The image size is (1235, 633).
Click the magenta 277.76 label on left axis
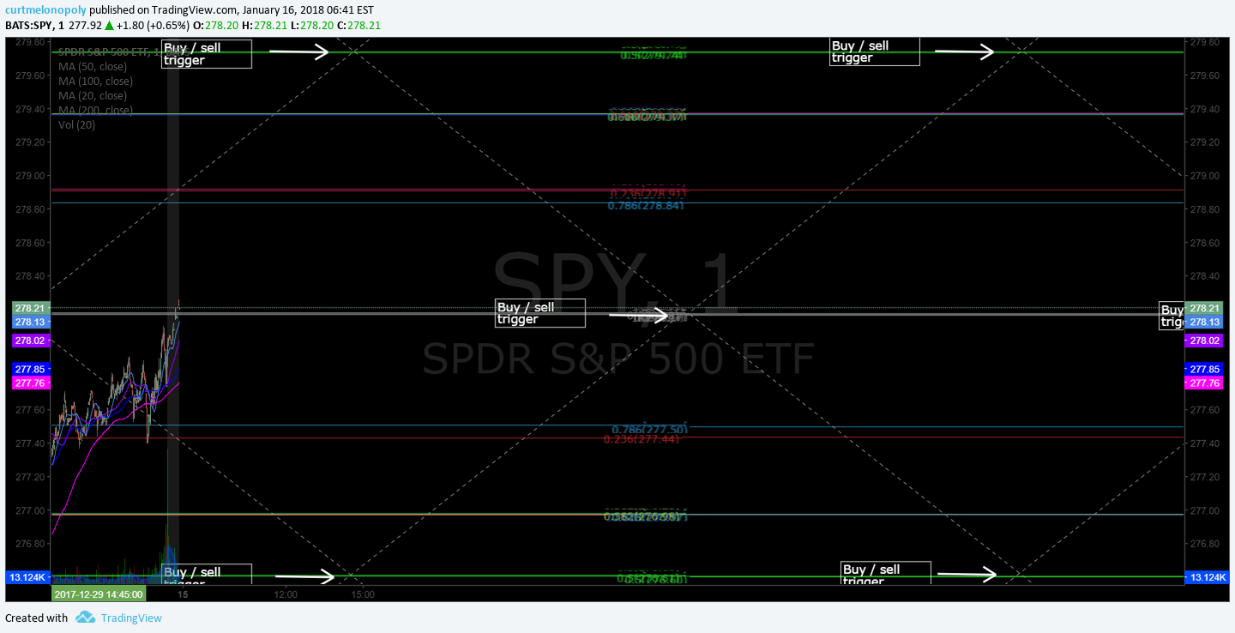pos(29,383)
